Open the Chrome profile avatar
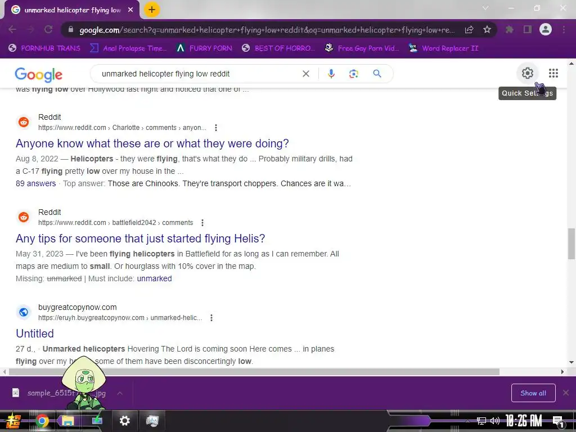The width and height of the screenshot is (576, 432). click(546, 29)
